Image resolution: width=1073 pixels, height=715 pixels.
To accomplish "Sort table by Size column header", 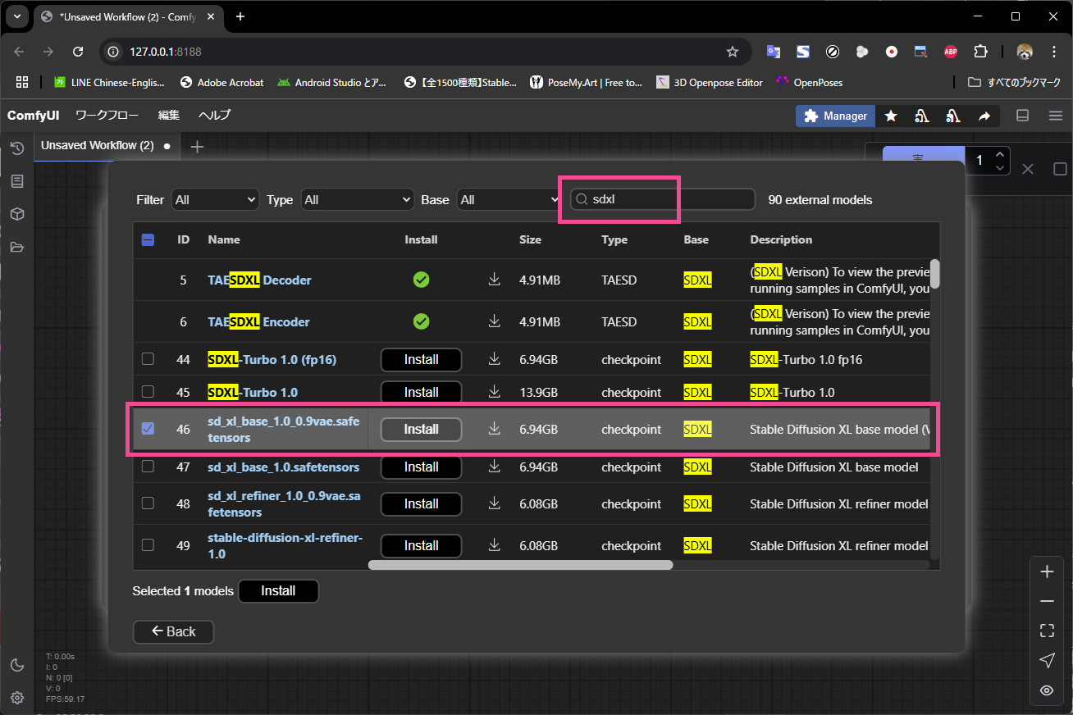I will (x=530, y=239).
